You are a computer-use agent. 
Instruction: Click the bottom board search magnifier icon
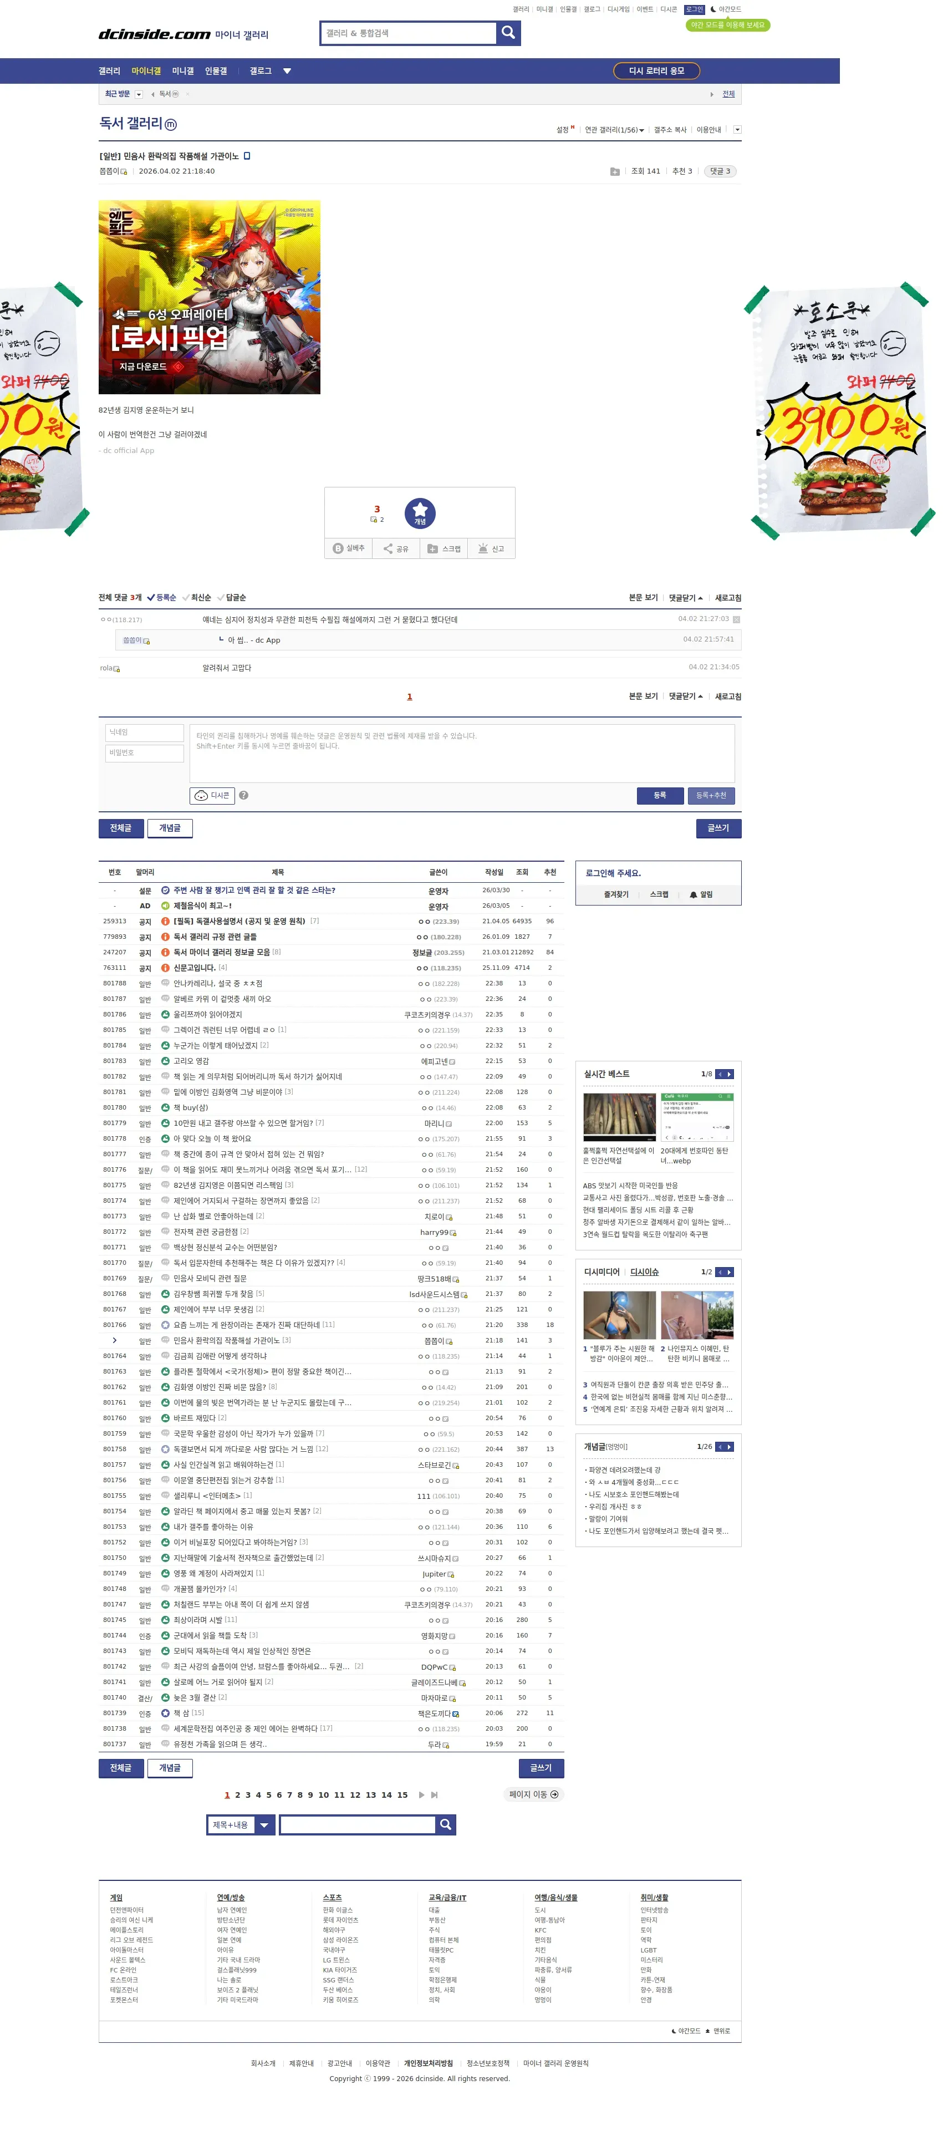(x=446, y=1824)
